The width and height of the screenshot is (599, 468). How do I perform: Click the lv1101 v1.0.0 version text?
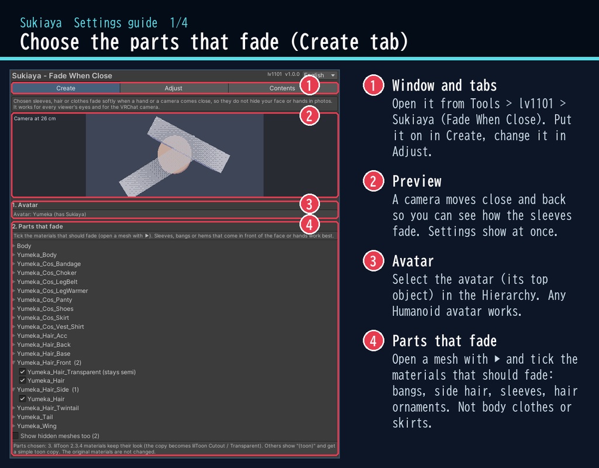coord(284,74)
